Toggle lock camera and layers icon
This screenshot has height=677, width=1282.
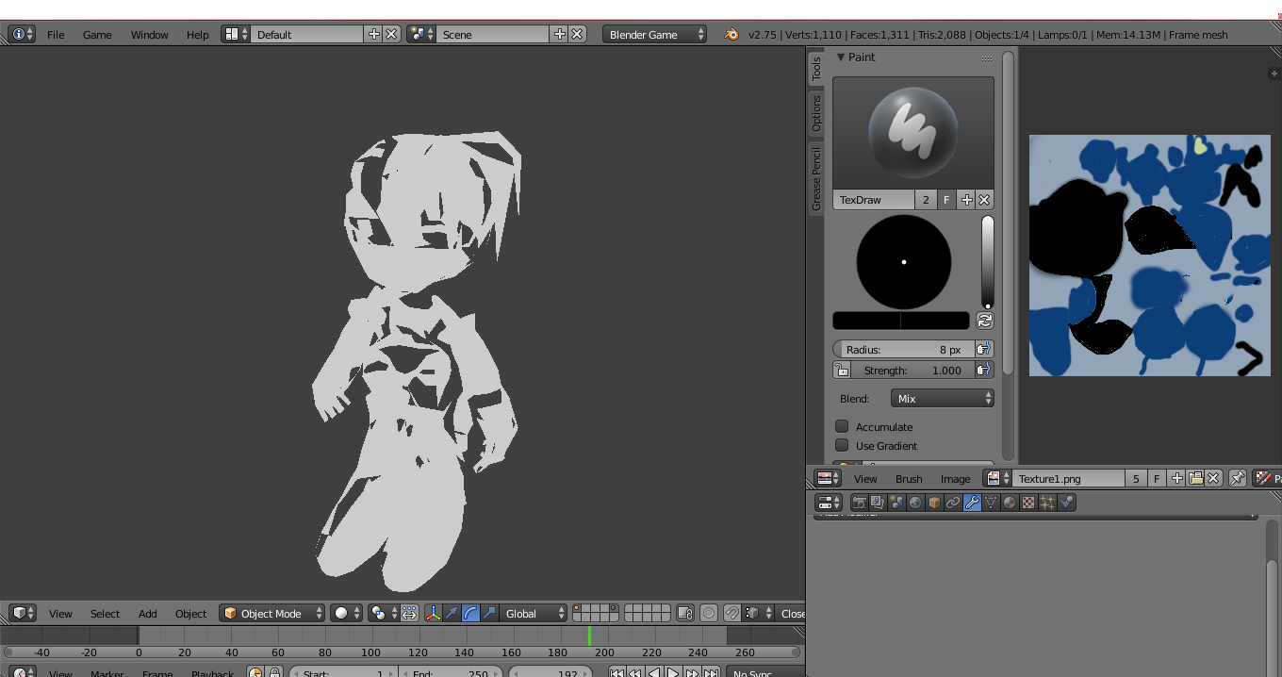tap(685, 613)
